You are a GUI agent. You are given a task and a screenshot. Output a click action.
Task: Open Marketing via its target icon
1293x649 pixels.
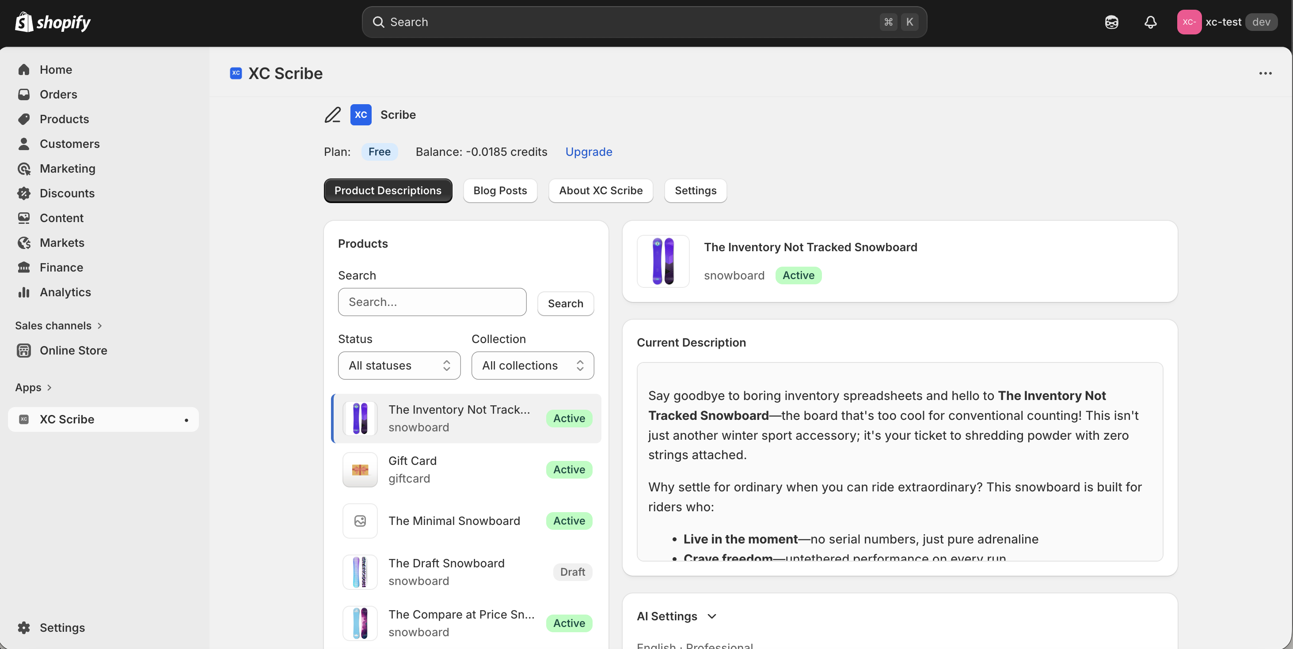(x=23, y=169)
